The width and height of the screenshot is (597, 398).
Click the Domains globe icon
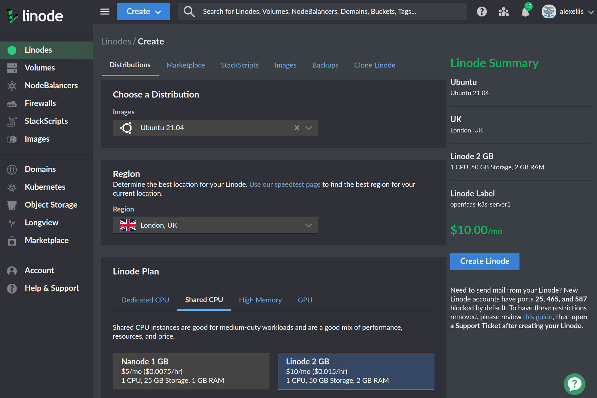click(x=12, y=169)
